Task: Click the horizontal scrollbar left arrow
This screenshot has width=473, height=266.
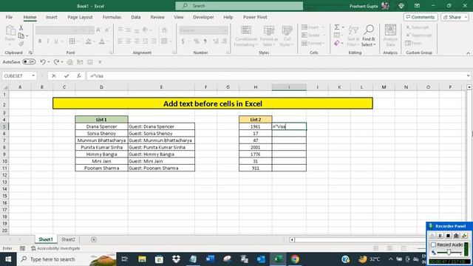Action: click(x=292, y=239)
